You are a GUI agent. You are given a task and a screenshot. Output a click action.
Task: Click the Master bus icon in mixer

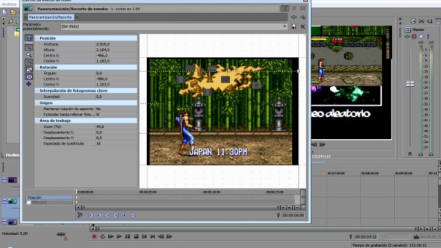tap(408, 30)
